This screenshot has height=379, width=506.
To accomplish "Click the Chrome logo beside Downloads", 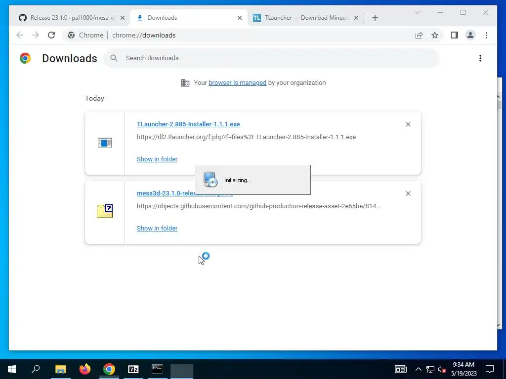I will coord(25,58).
